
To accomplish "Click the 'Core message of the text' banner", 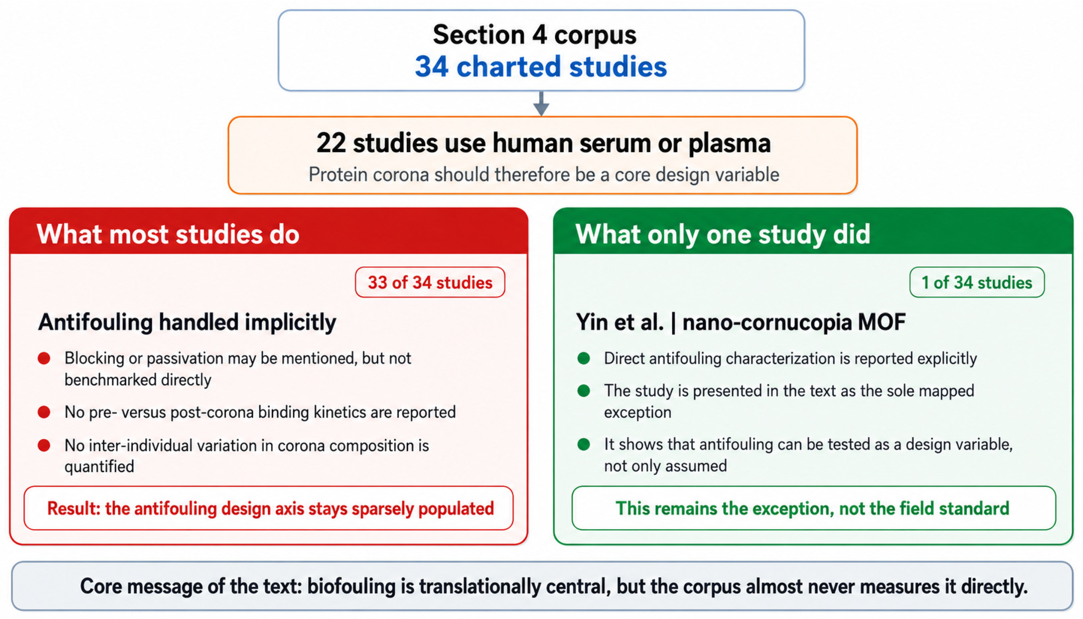I will point(542,586).
